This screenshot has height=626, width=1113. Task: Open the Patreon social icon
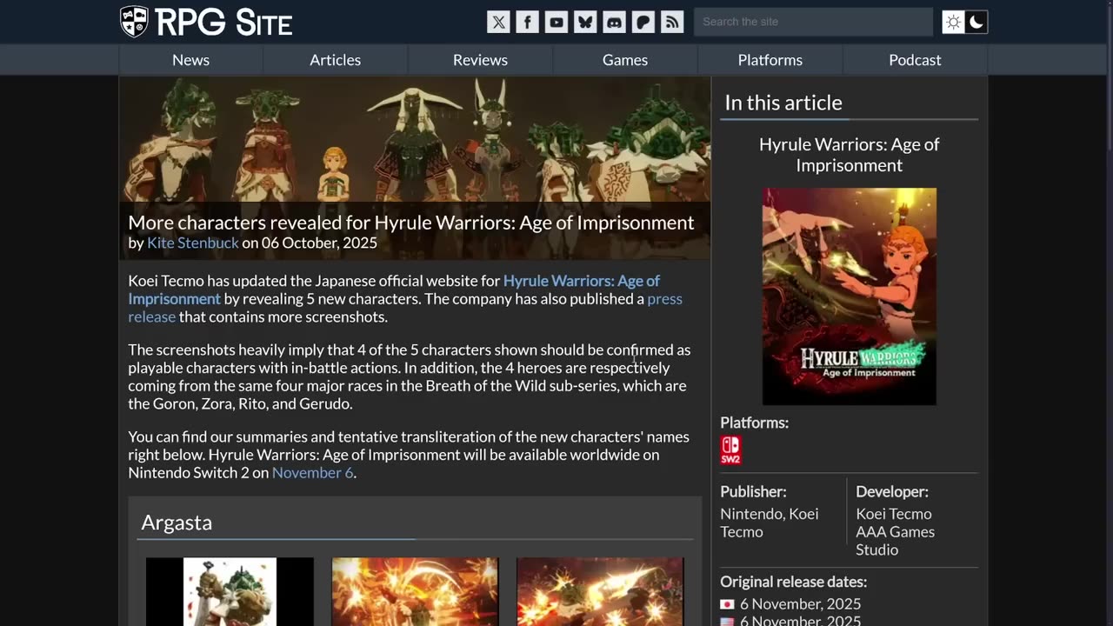pos(643,22)
